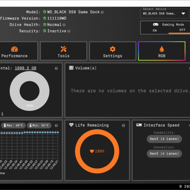Screen dimensions: 190x190
Task: Click the help icon in the capacity panel
Action: (56, 68)
